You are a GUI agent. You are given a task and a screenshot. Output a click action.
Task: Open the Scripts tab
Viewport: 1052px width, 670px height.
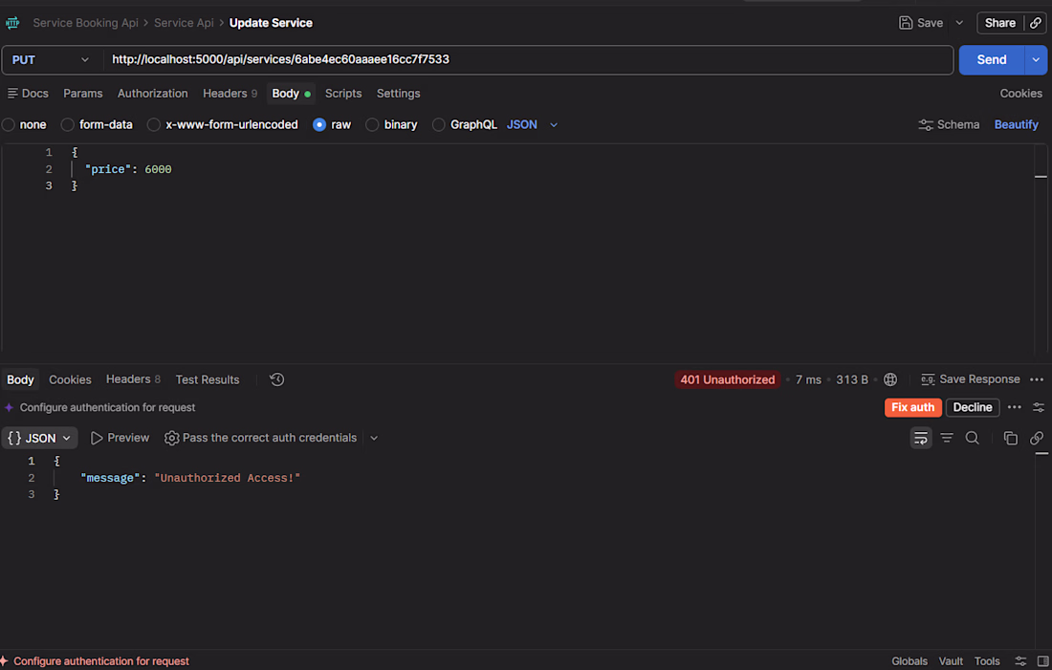[342, 94]
